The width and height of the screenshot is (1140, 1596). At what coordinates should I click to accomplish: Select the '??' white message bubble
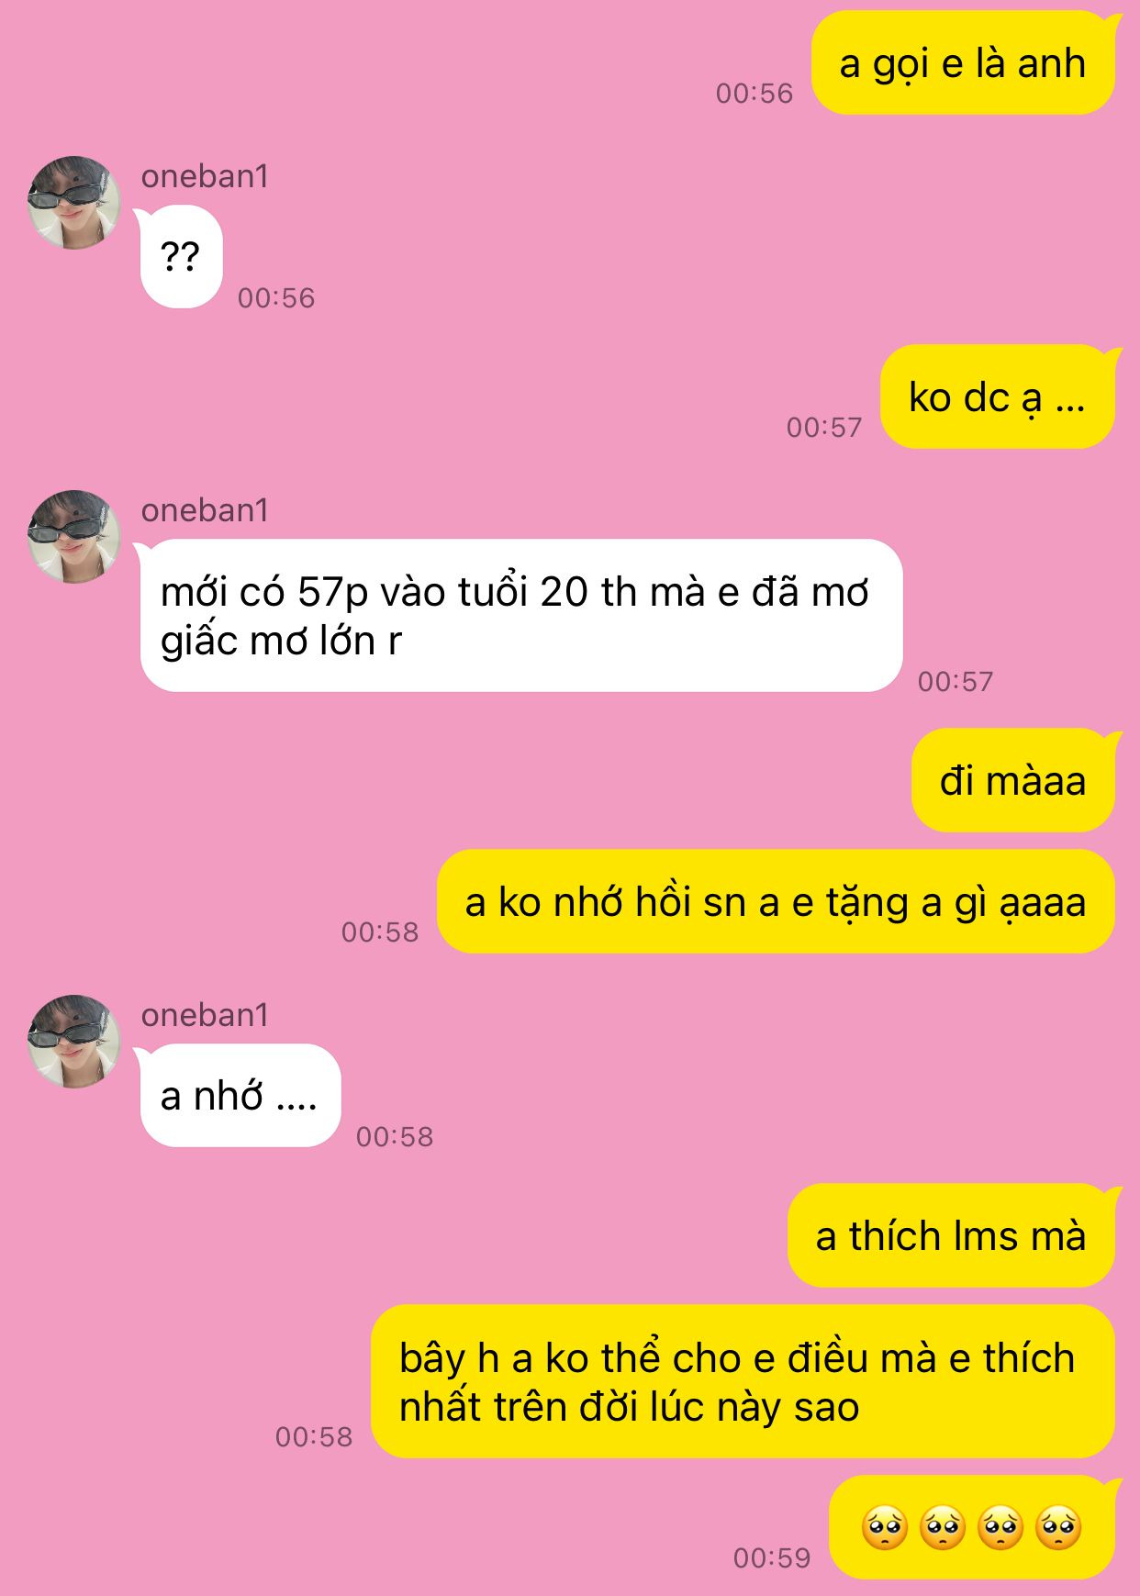pos(181,257)
